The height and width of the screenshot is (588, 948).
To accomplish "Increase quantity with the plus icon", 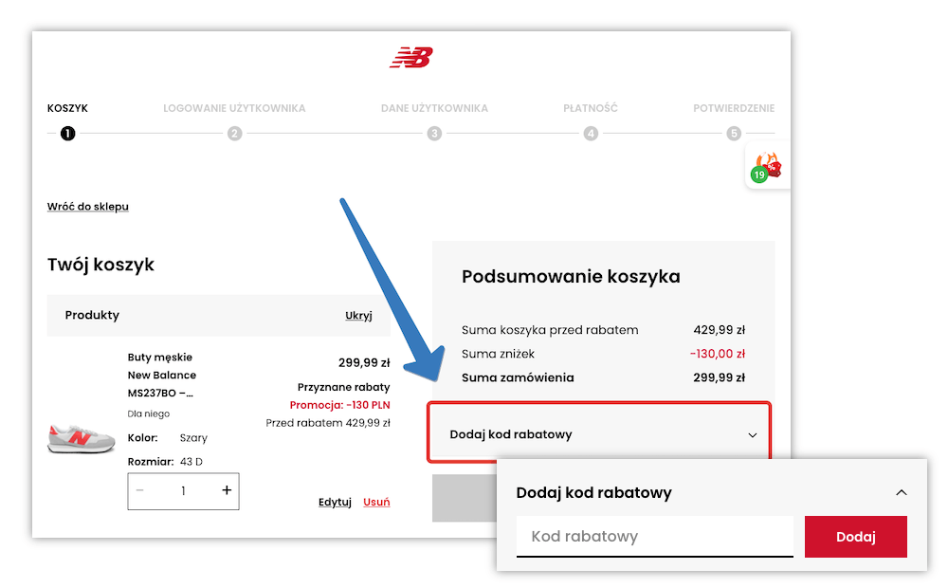I will pos(227,490).
